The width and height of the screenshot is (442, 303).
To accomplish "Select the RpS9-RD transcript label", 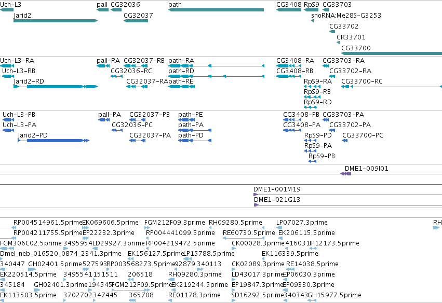I will (318, 102).
